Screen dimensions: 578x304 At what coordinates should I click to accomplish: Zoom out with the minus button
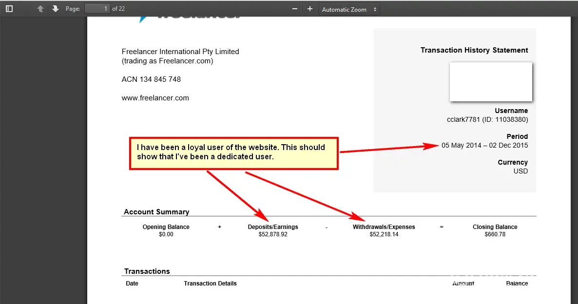294,9
